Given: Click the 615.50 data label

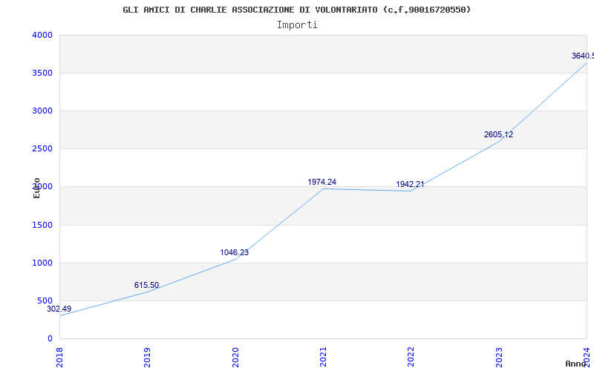Looking at the screenshot, I should click(146, 286).
